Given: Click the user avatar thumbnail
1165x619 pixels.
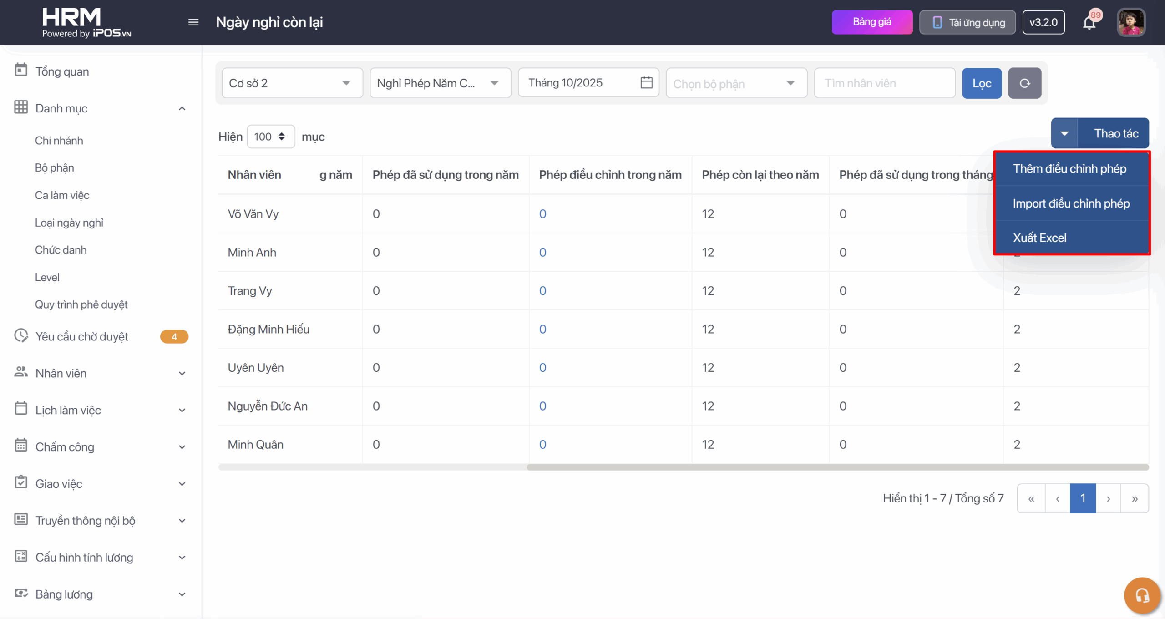Looking at the screenshot, I should [x=1131, y=22].
